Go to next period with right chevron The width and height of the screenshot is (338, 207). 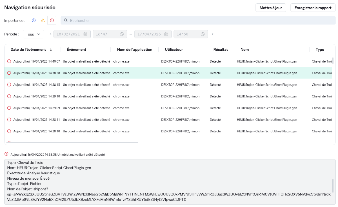click(212, 34)
